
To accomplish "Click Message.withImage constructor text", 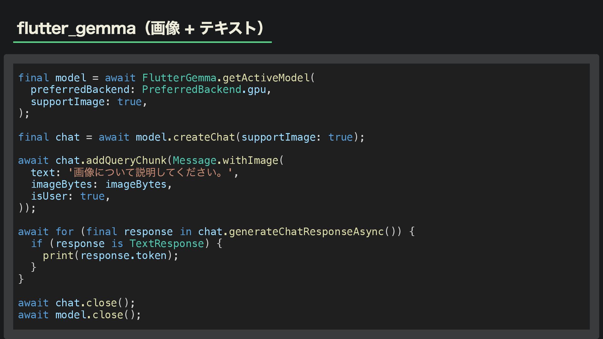I will [225, 160].
